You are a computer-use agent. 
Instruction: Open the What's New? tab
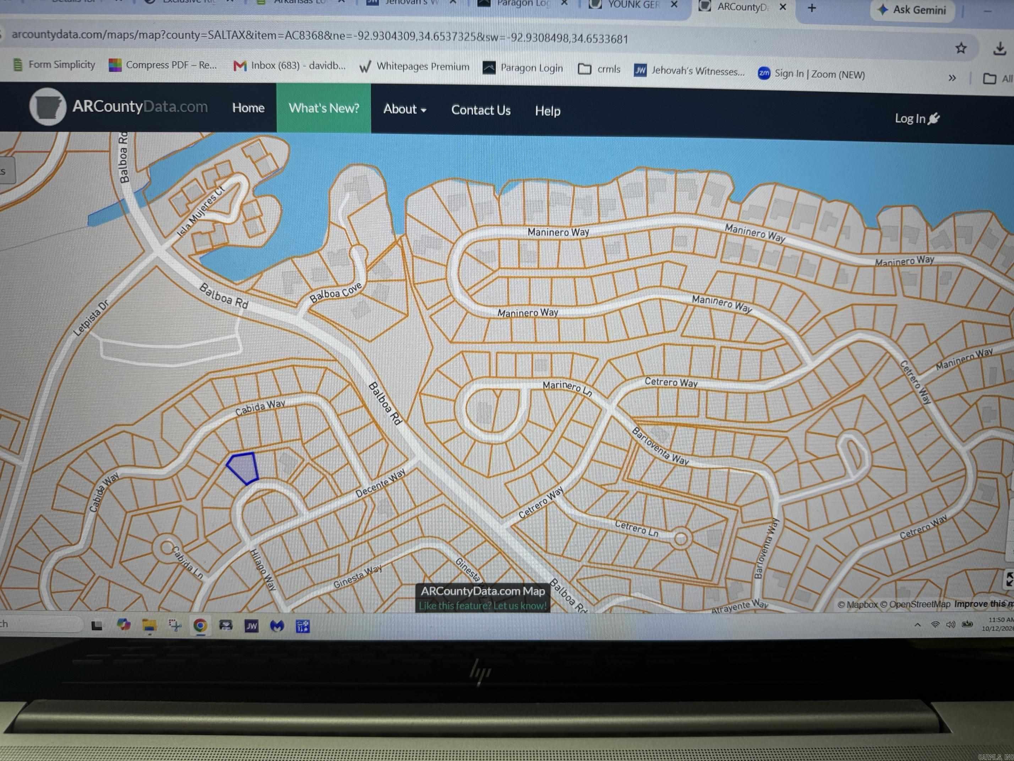point(324,108)
